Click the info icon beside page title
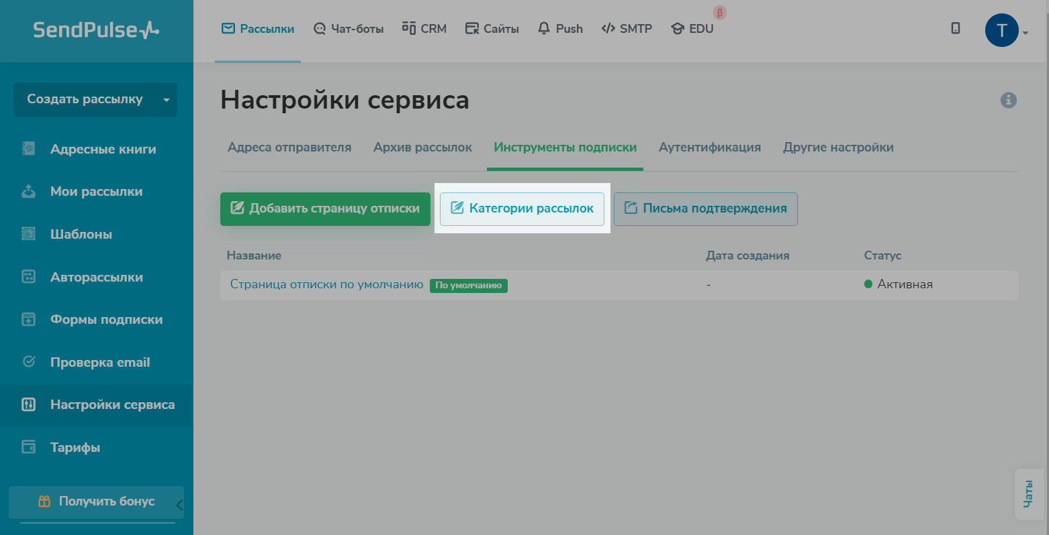1049x535 pixels. (1008, 101)
